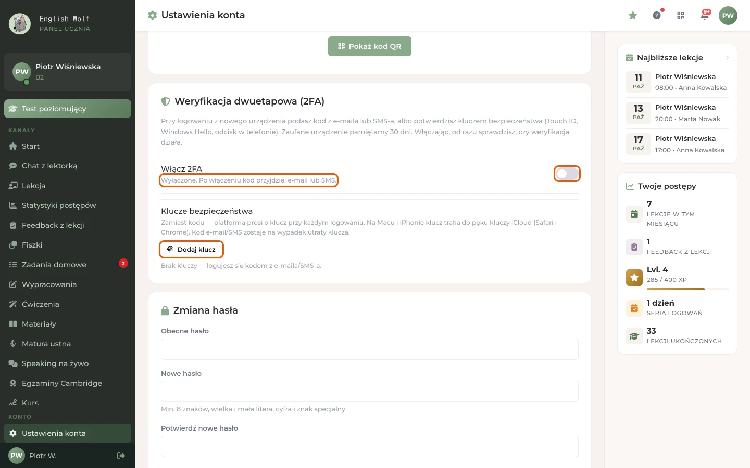Image resolution: width=750 pixels, height=468 pixels.
Task: Click Dodaj klucz button
Action: pos(191,250)
